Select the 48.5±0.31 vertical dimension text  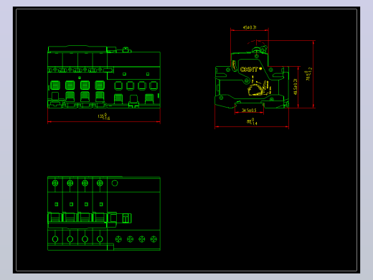click(x=296, y=87)
